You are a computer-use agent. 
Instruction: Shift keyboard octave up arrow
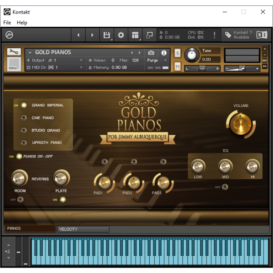pos(9,245)
